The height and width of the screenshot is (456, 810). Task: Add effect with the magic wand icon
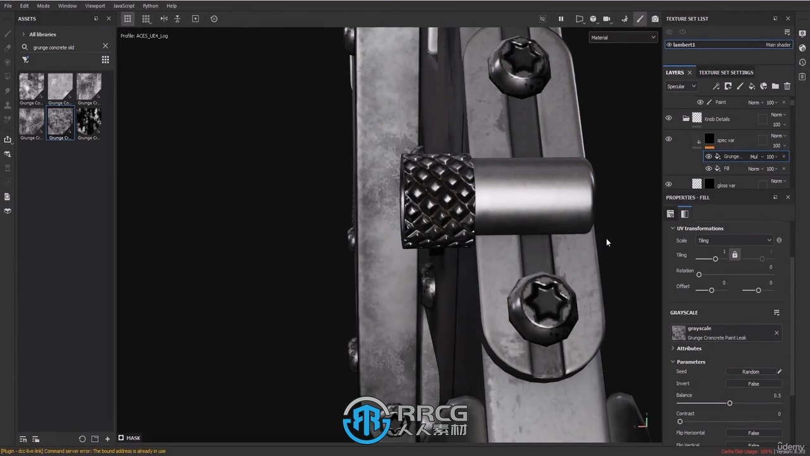click(716, 86)
